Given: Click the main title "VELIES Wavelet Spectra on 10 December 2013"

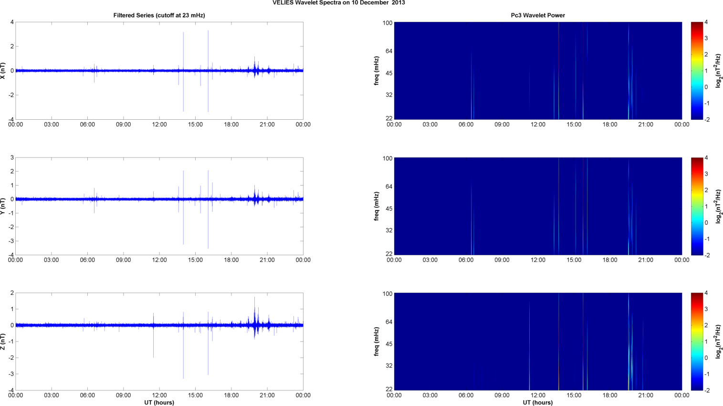Looking at the screenshot, I should click(338, 3).
